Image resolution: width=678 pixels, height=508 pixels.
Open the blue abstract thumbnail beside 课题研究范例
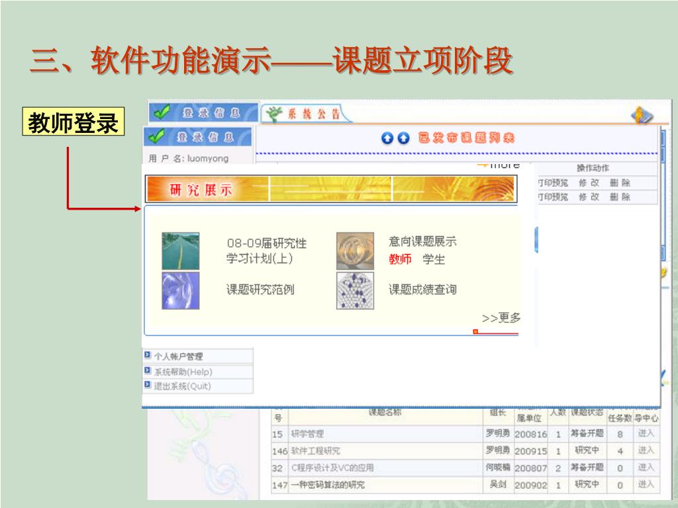180,290
